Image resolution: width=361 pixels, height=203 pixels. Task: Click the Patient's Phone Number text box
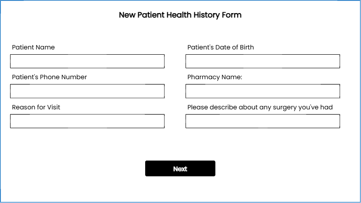point(87,91)
